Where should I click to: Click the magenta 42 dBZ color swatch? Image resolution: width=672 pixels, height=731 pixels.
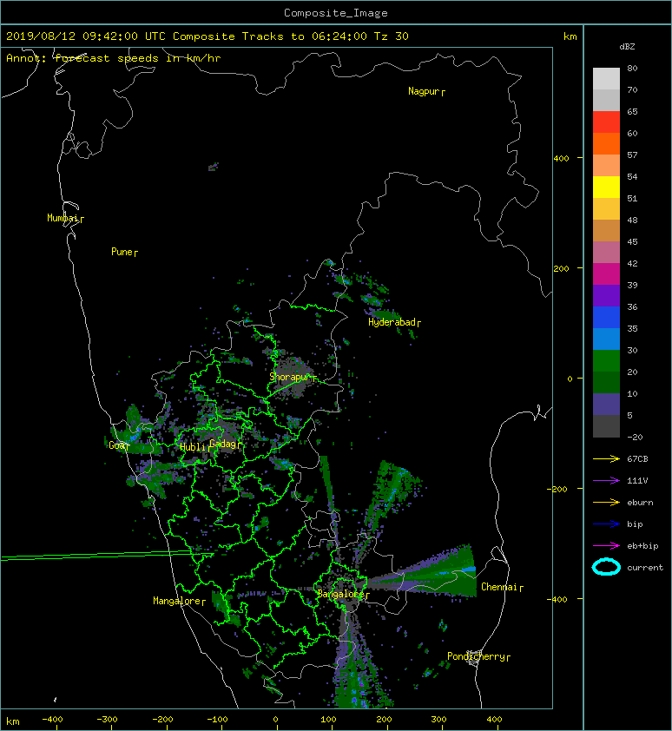pos(606,274)
